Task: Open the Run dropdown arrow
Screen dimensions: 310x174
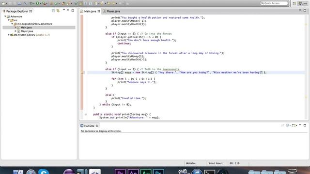Action: coord(40,3)
